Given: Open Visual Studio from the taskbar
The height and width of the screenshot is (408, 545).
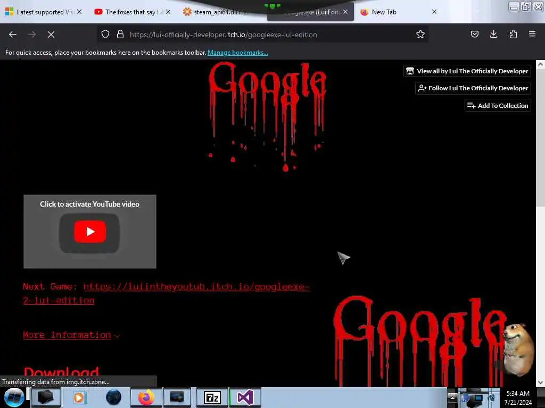Looking at the screenshot, I should click(245, 397).
